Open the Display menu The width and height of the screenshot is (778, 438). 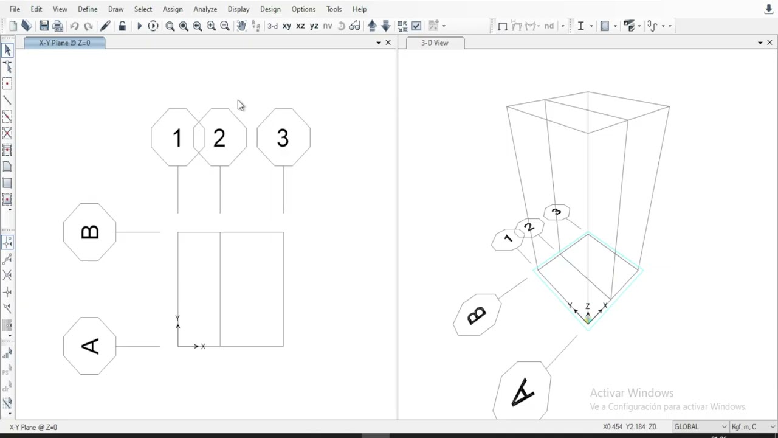(x=238, y=9)
